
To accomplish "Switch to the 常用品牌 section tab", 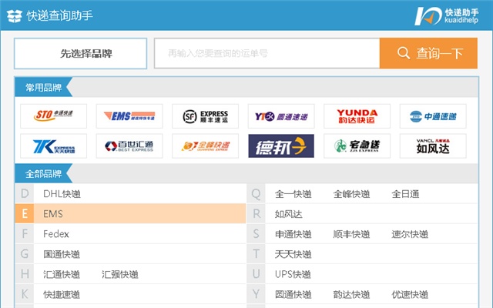I will pos(43,87).
